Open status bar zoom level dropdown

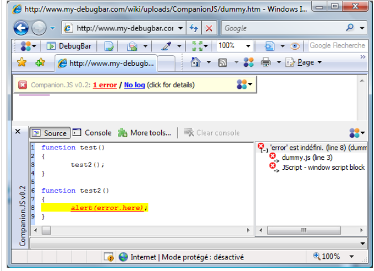351,257
